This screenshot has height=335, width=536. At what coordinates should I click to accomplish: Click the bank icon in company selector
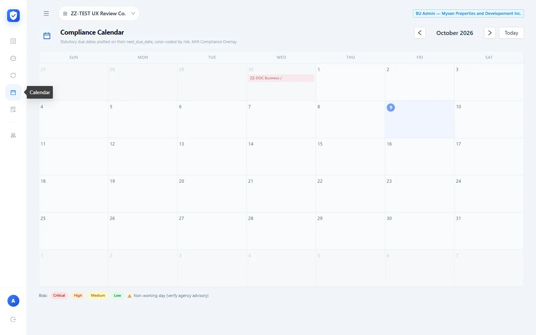point(65,13)
